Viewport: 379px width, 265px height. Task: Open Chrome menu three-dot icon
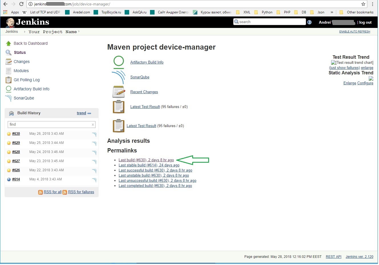click(372, 4)
